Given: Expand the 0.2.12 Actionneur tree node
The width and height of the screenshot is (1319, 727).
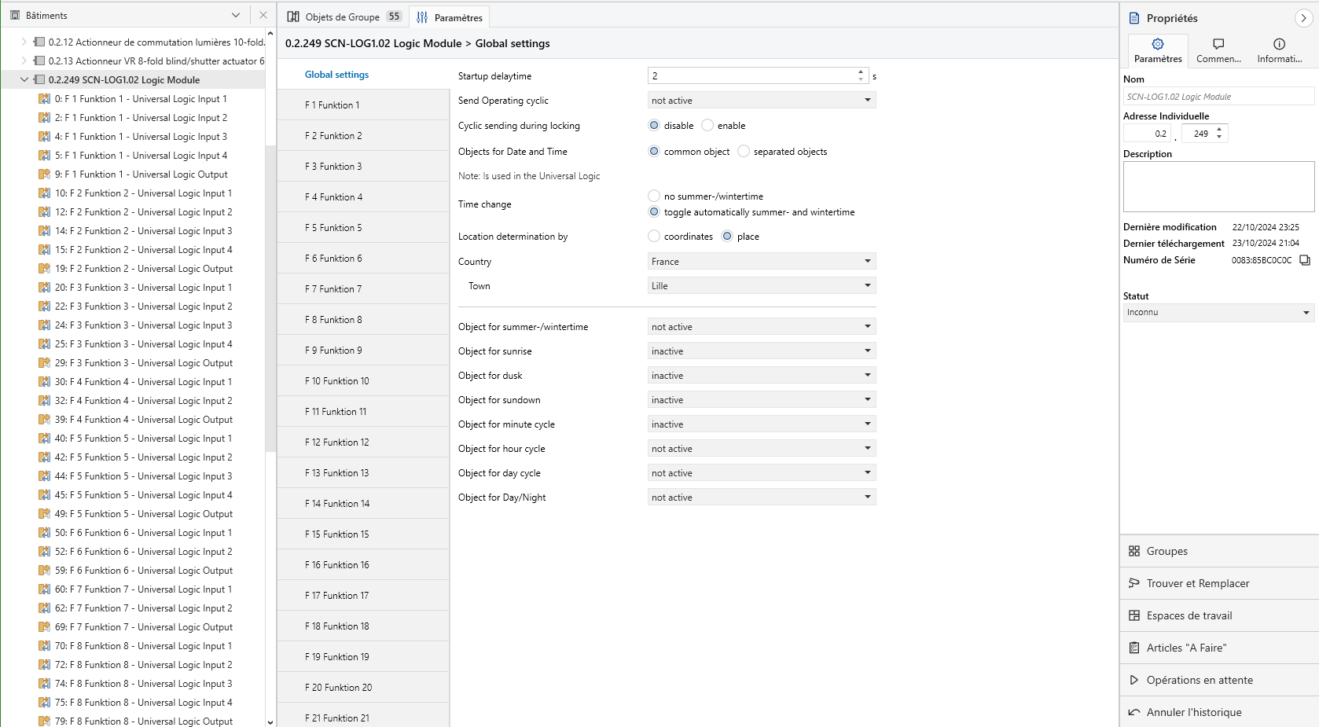Looking at the screenshot, I should tap(24, 42).
